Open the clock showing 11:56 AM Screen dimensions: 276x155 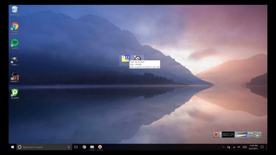(x=254, y=147)
